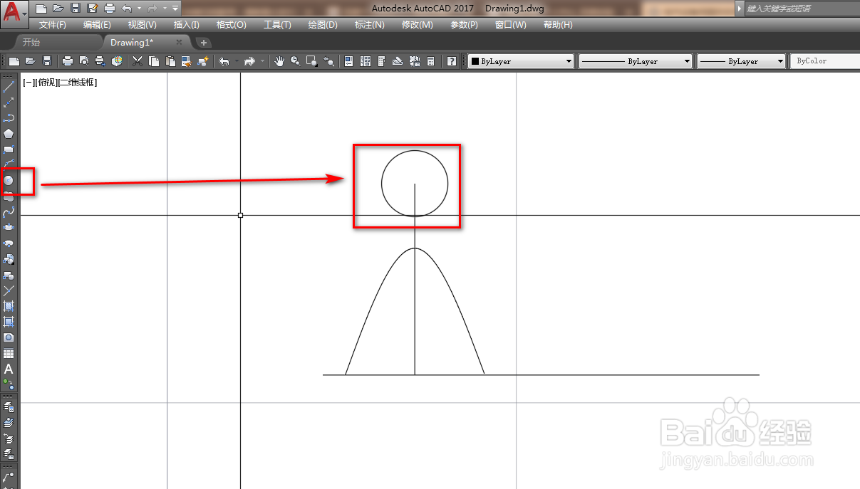Open the QuickCalc calculator icon
860x489 pixels.
point(430,61)
